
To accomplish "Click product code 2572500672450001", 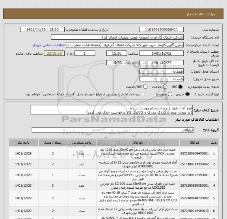I will [194, 175].
